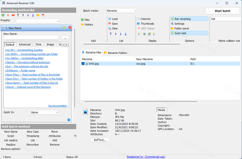The image size is (242, 159).
Task: Insert Ext file extension tag
Action: tap(26, 66)
